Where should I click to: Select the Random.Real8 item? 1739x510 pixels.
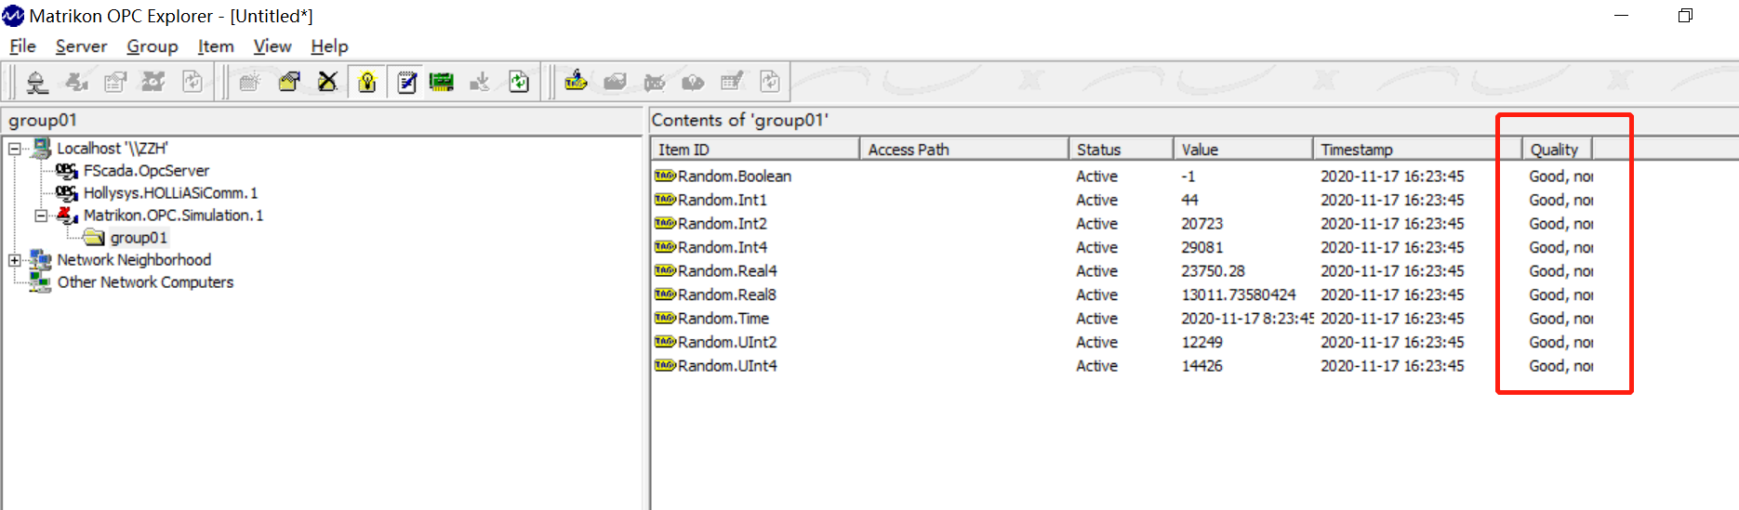727,294
